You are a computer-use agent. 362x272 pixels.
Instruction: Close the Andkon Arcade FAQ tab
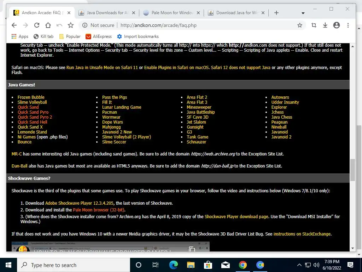69,13
